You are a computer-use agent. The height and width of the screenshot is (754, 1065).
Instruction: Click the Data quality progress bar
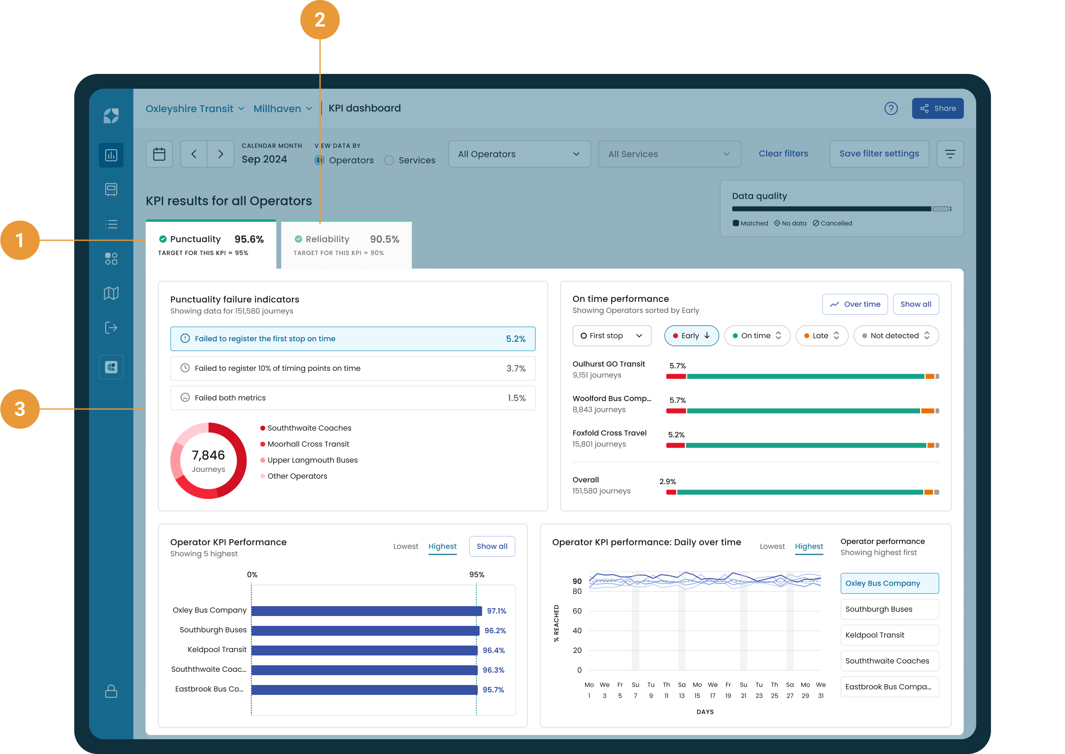(840, 209)
